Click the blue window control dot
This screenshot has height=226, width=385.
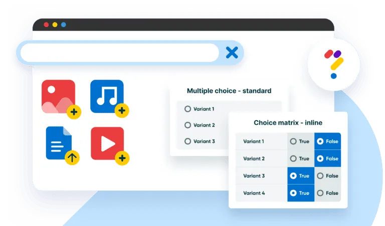point(64,24)
